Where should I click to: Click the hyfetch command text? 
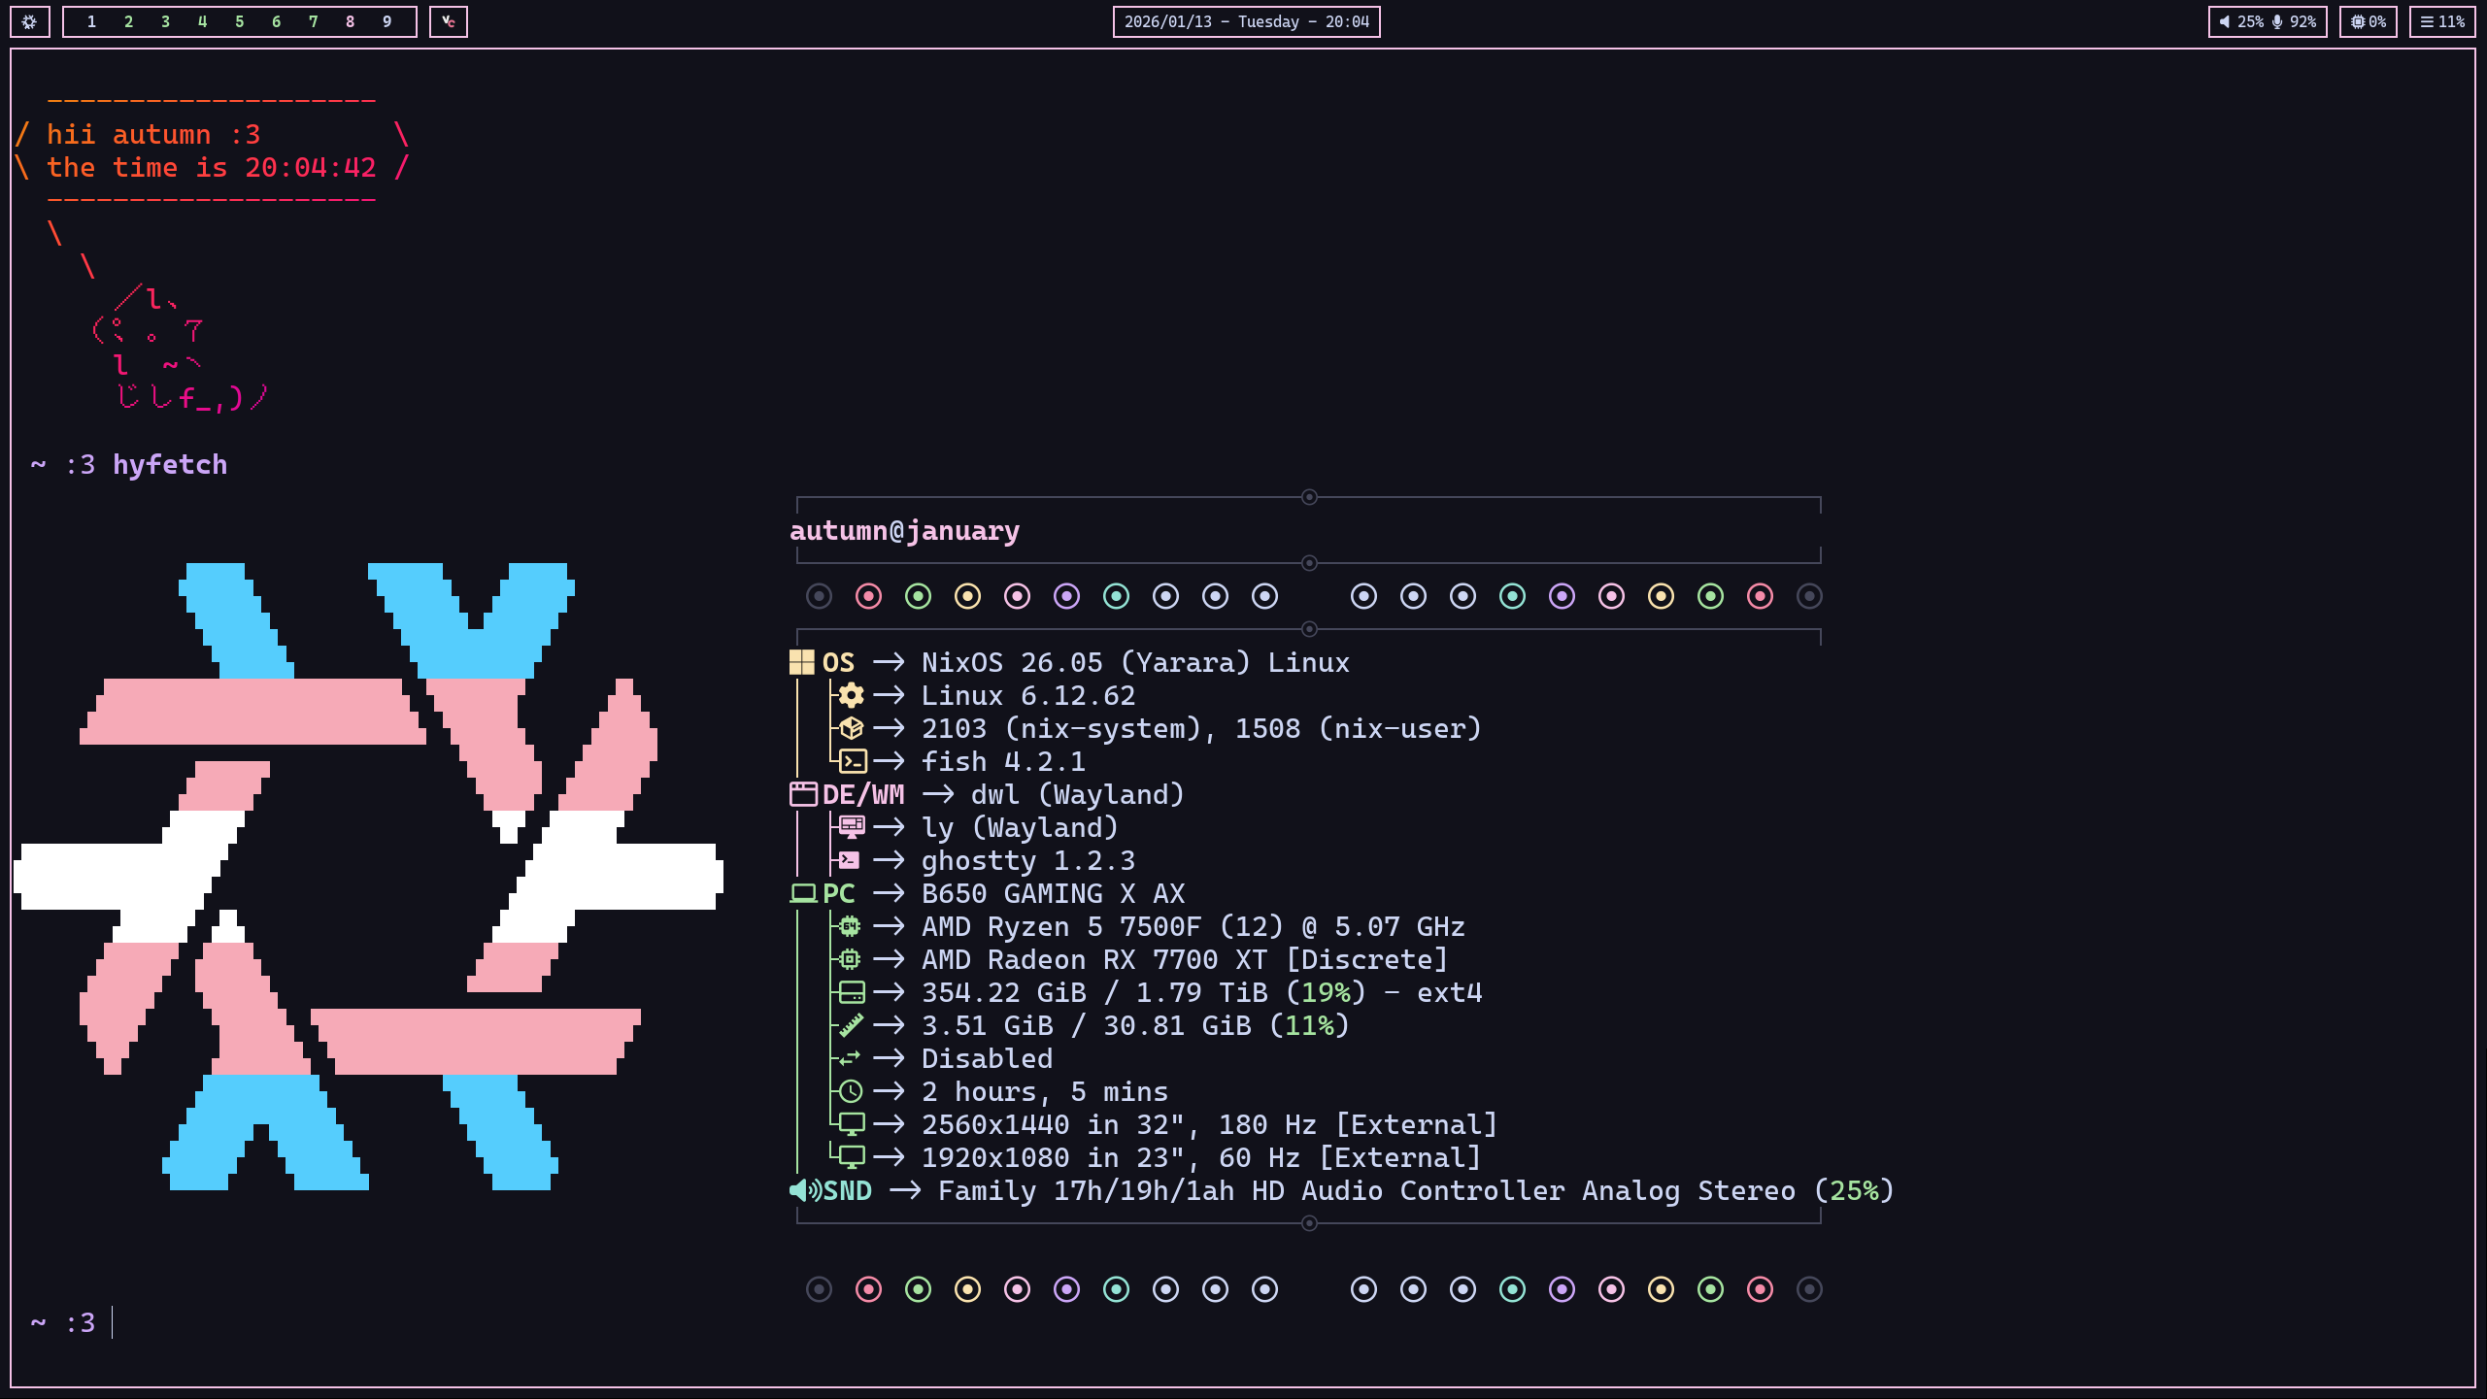pos(170,465)
